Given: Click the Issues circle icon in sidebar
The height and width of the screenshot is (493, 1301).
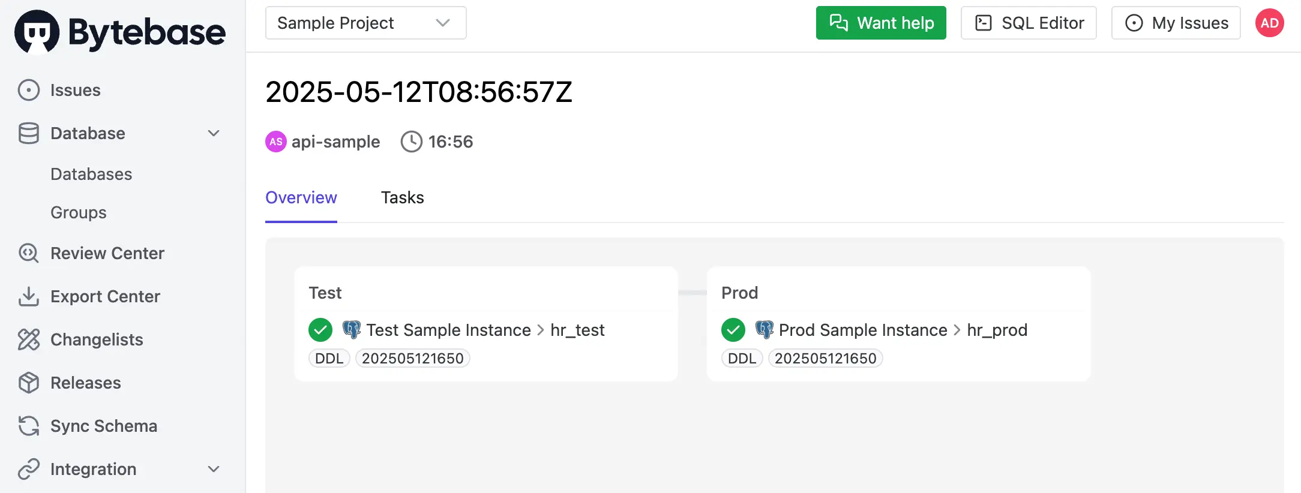Looking at the screenshot, I should [x=29, y=90].
